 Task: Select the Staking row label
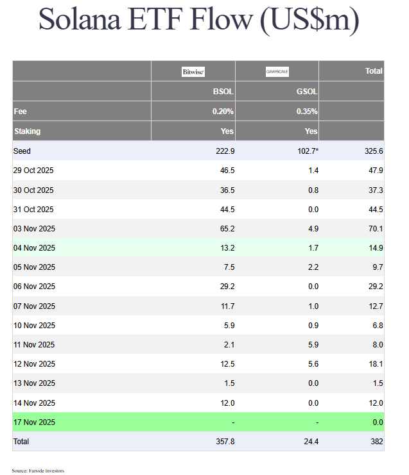(27, 131)
